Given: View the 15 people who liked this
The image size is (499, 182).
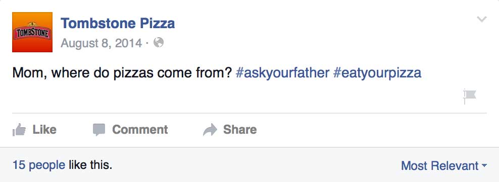Looking at the screenshot, I should pyautogui.click(x=39, y=165).
